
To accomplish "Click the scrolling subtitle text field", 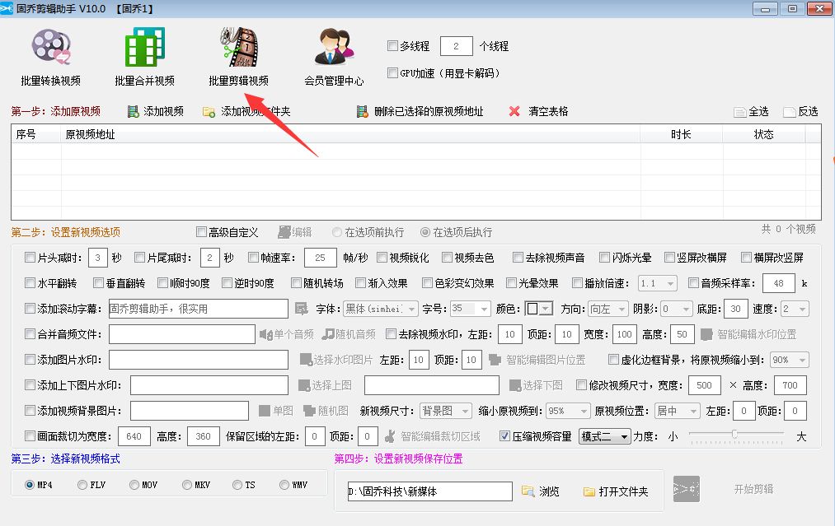I will [x=198, y=309].
